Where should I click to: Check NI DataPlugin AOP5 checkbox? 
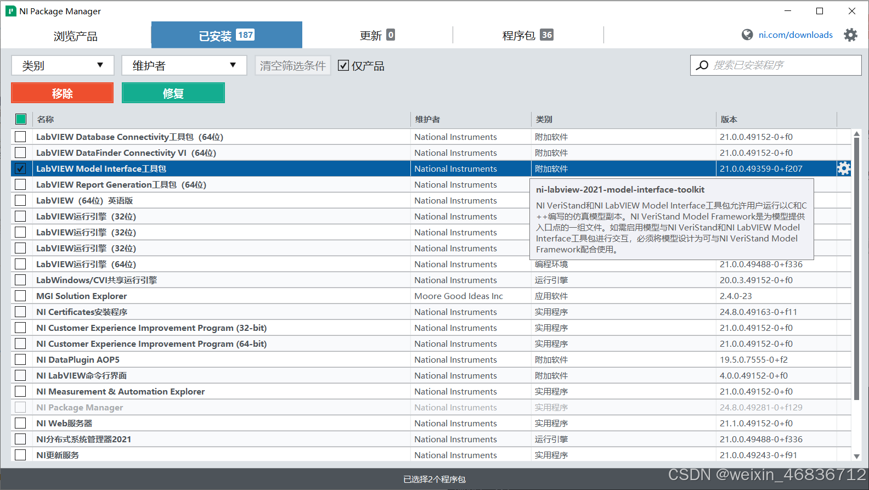[20, 359]
